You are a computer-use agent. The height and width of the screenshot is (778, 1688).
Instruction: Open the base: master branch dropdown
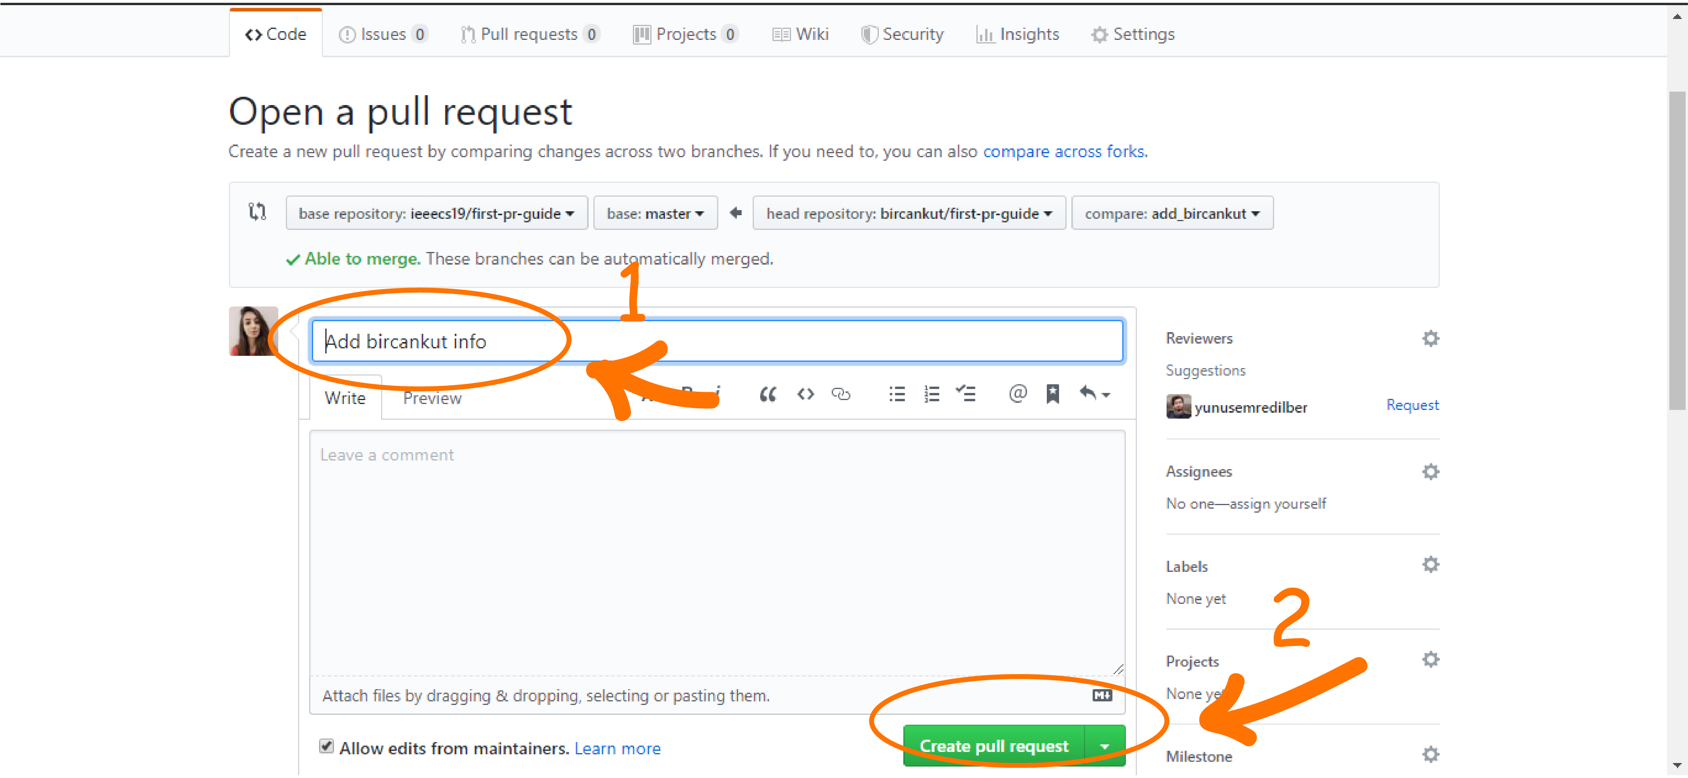pyautogui.click(x=655, y=214)
